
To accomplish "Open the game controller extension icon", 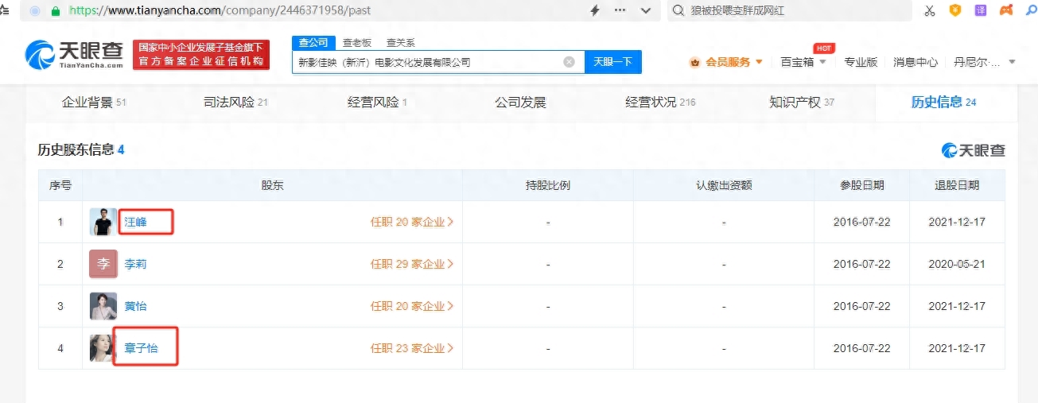I will (x=1006, y=10).
